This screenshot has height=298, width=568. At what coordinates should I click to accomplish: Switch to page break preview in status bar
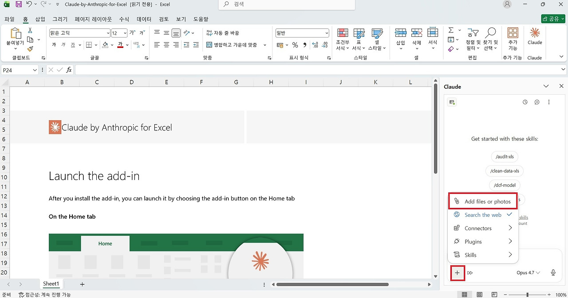(x=494, y=294)
